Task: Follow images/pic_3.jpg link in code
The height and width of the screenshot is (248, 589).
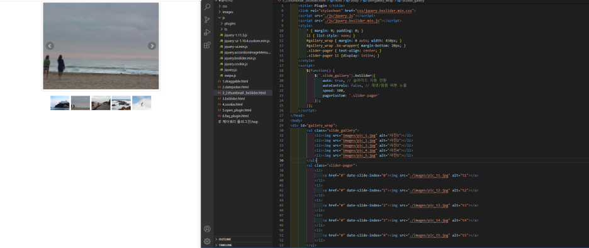Action: pyautogui.click(x=359, y=145)
